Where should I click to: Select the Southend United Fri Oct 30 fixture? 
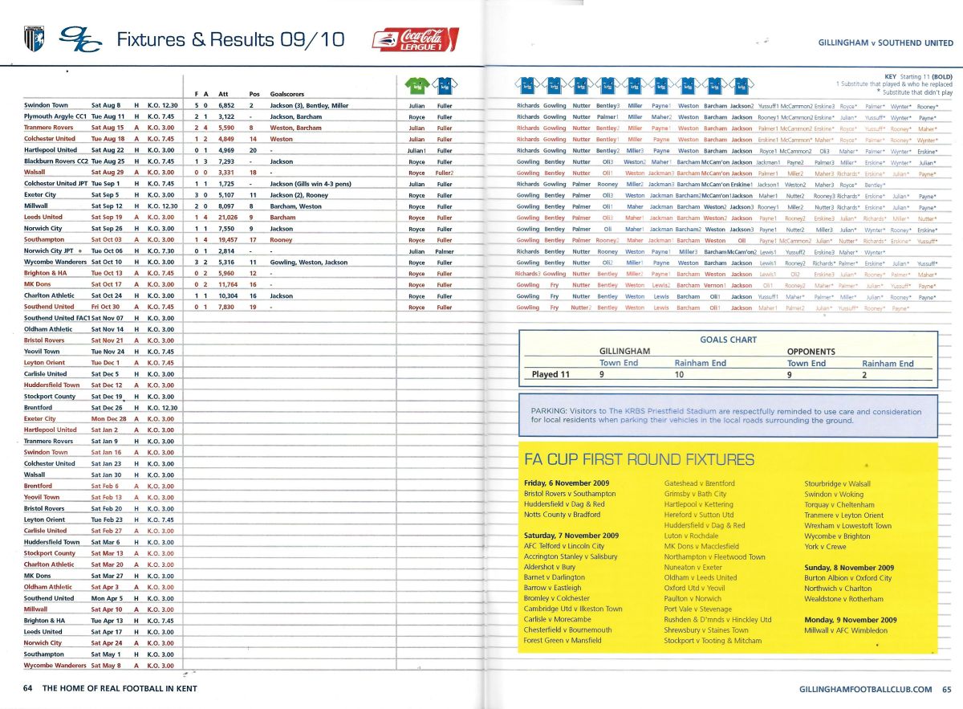point(100,307)
